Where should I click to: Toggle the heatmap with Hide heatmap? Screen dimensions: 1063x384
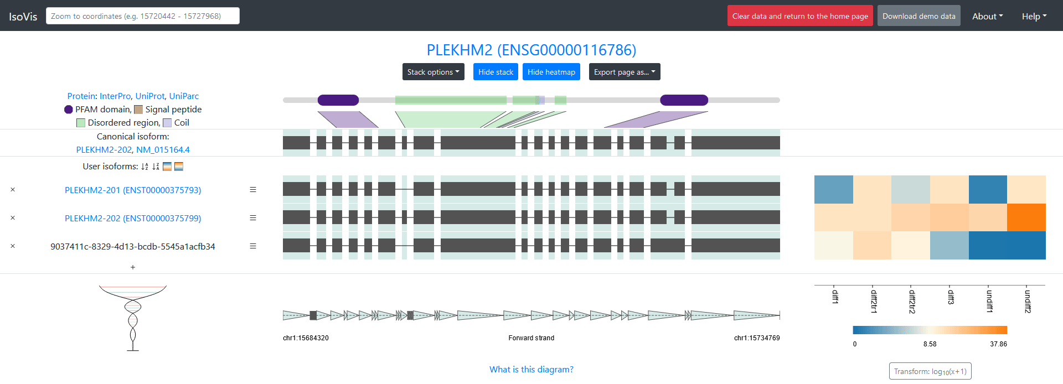551,72
